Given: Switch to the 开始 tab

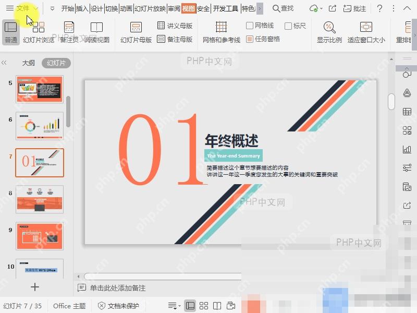Looking at the screenshot, I should [68, 9].
